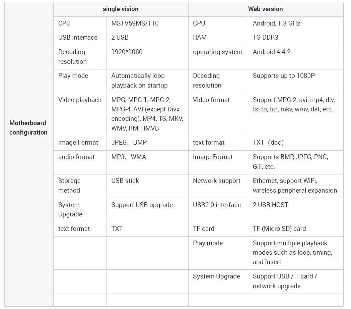The width and height of the screenshot is (351, 309).
Task: Select "Automatically loop playback on startup" text
Action: pos(139,81)
